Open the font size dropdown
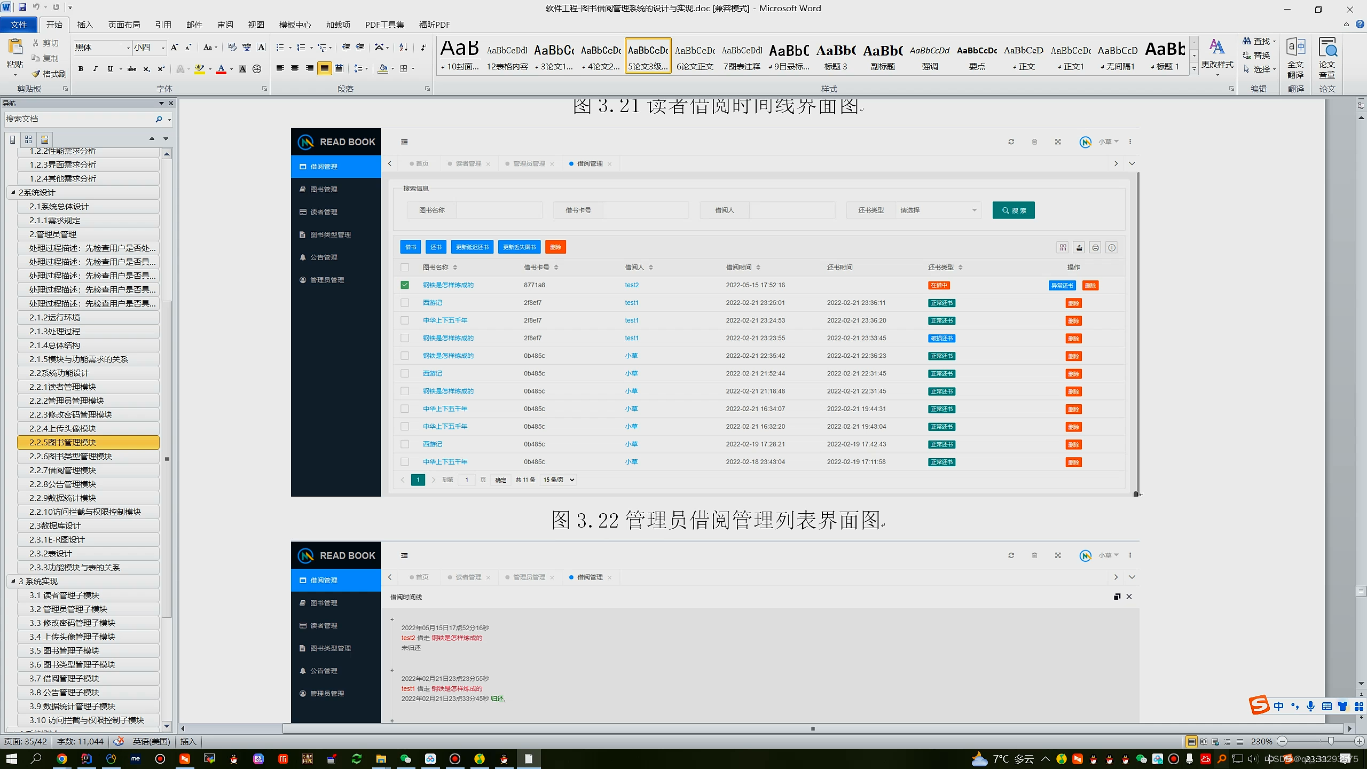The width and height of the screenshot is (1367, 769). (163, 48)
